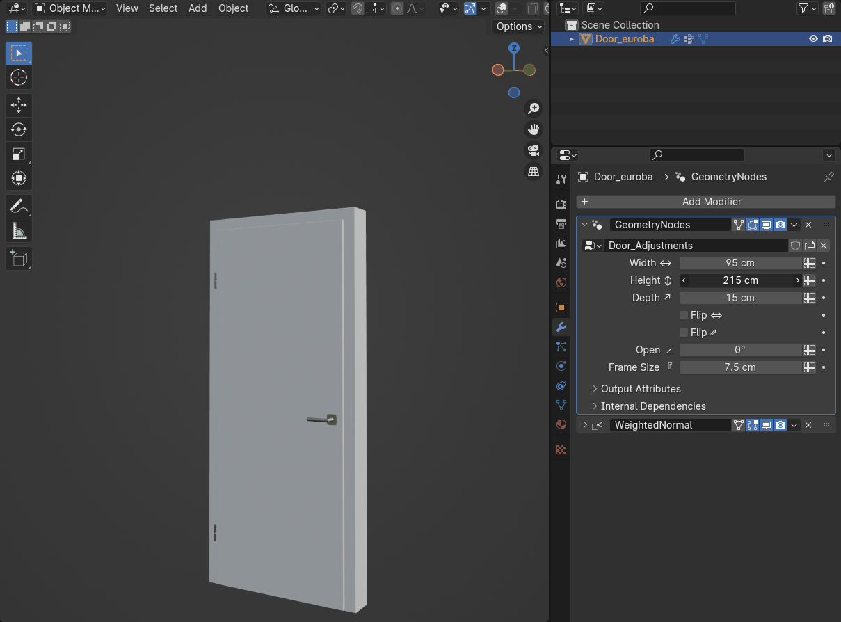Screen dimensions: 841x622
Task: Open the World properties tab
Action: pyautogui.click(x=561, y=282)
